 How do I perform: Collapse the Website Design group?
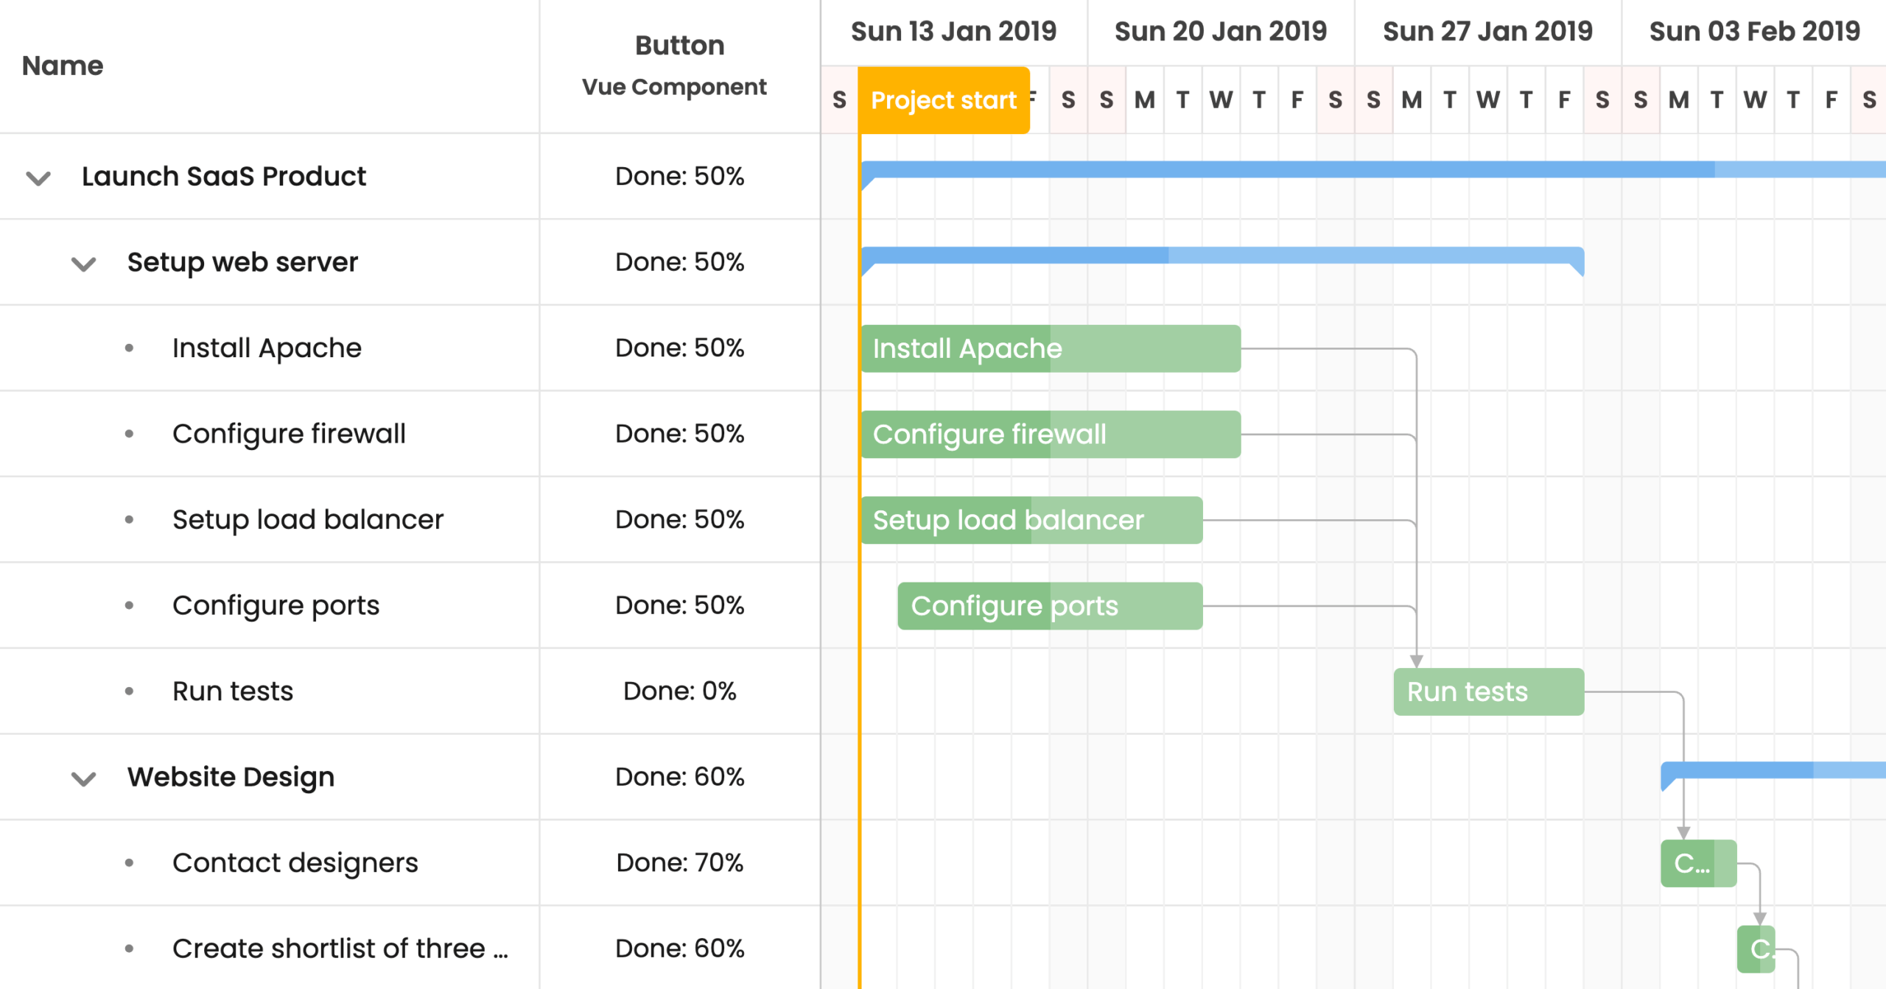tap(84, 778)
